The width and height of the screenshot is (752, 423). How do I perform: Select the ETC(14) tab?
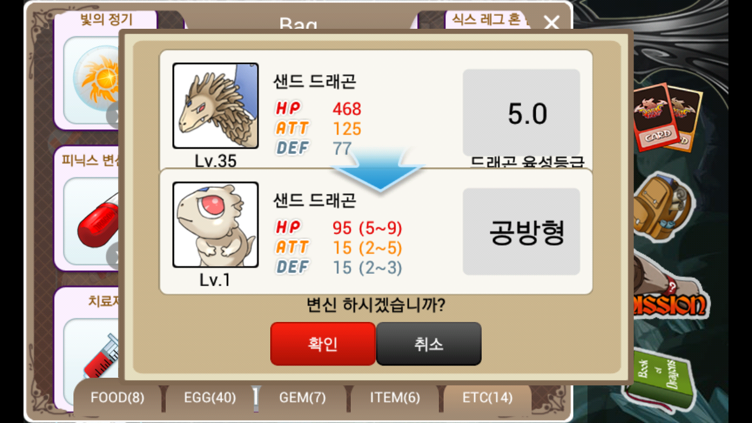(488, 398)
